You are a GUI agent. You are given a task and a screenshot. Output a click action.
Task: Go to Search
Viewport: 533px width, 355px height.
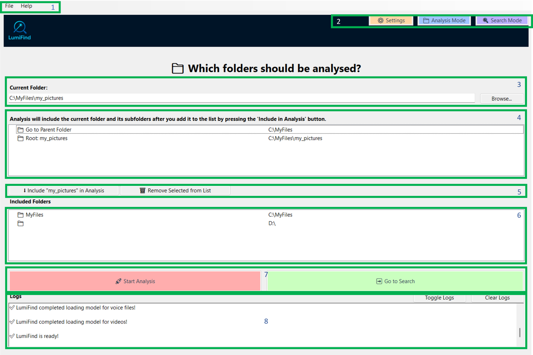(x=395, y=281)
